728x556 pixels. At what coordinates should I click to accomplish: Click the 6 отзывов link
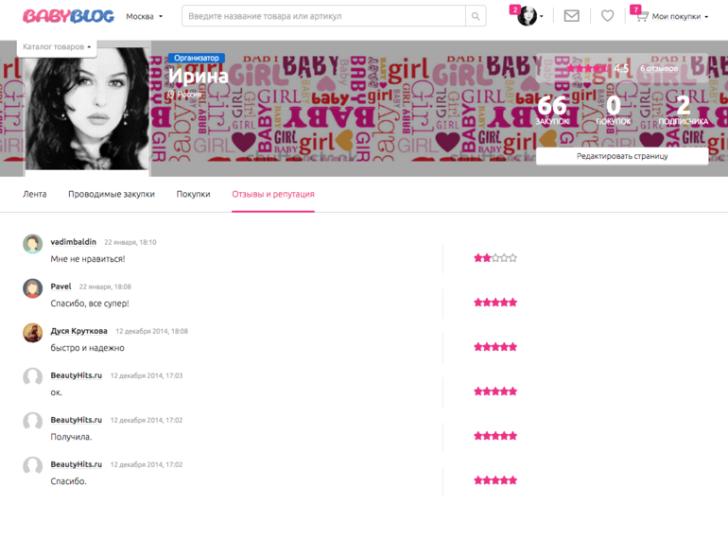(659, 69)
